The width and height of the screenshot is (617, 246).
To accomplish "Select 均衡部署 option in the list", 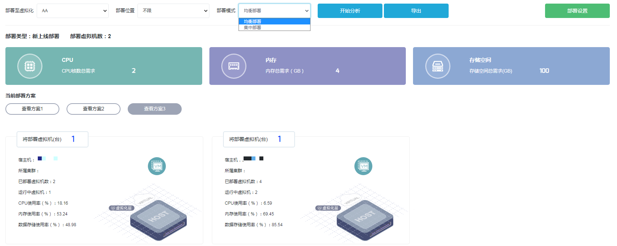I will point(274,22).
